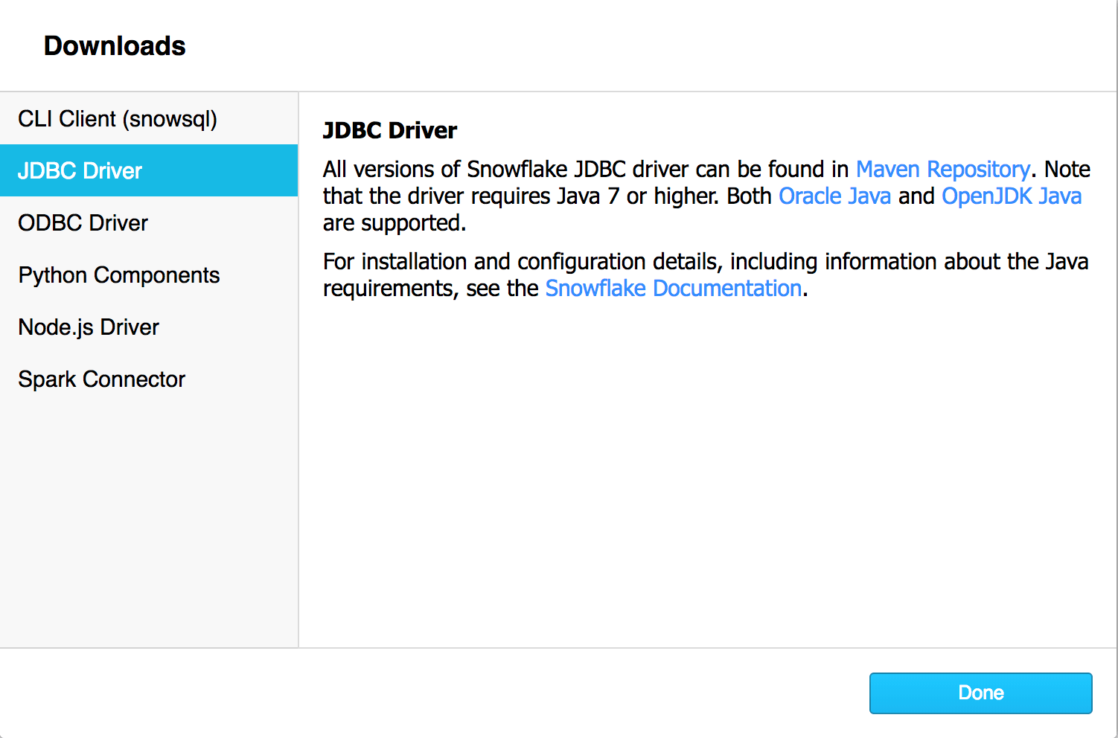The width and height of the screenshot is (1118, 738).
Task: Select the highlighted JDBC Driver entry
Action: 80,170
